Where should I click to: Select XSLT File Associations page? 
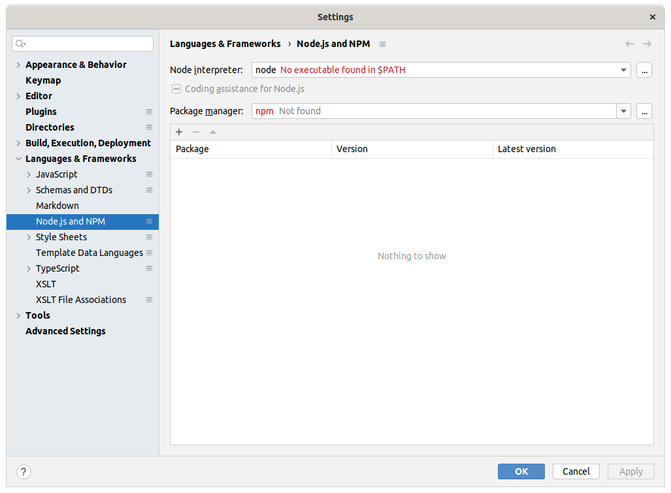[x=82, y=300]
